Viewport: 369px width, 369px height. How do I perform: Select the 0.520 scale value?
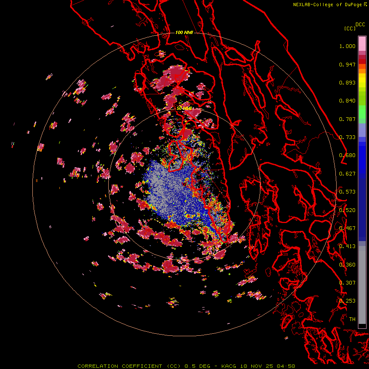click(x=347, y=210)
